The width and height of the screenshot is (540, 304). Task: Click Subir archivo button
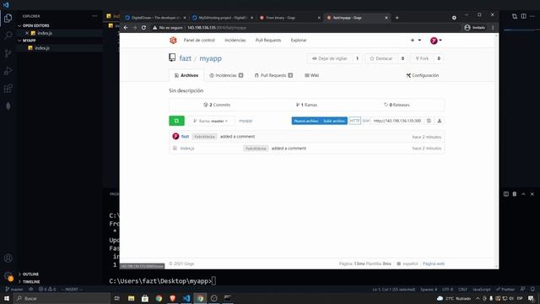[334, 121]
